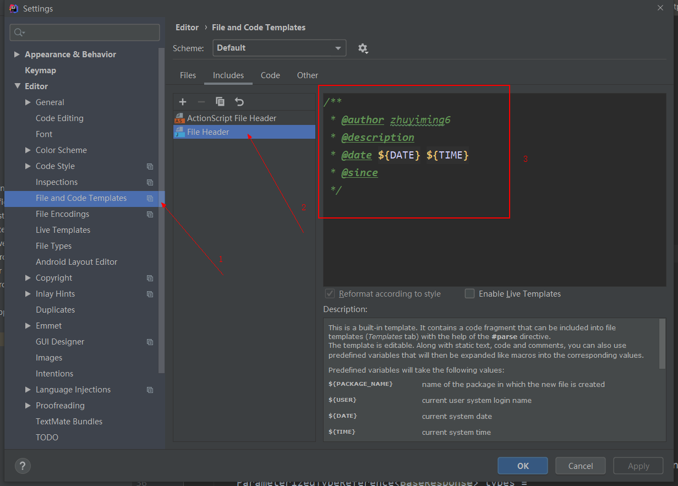The image size is (678, 486).
Task: Click the settings tree vertical scrollbar
Action: coord(161,209)
